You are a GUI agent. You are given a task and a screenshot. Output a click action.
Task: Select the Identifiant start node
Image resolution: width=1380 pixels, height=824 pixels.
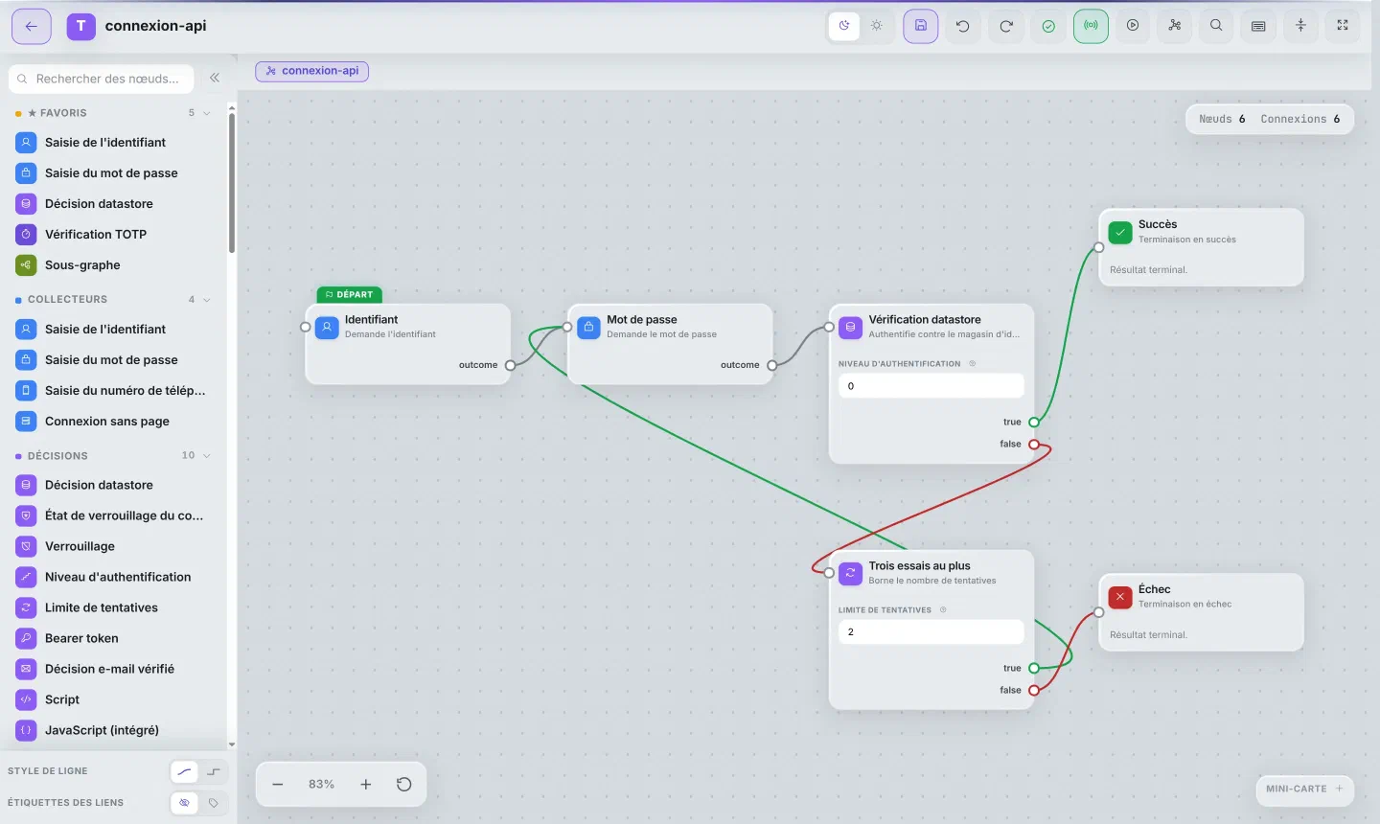(407, 344)
